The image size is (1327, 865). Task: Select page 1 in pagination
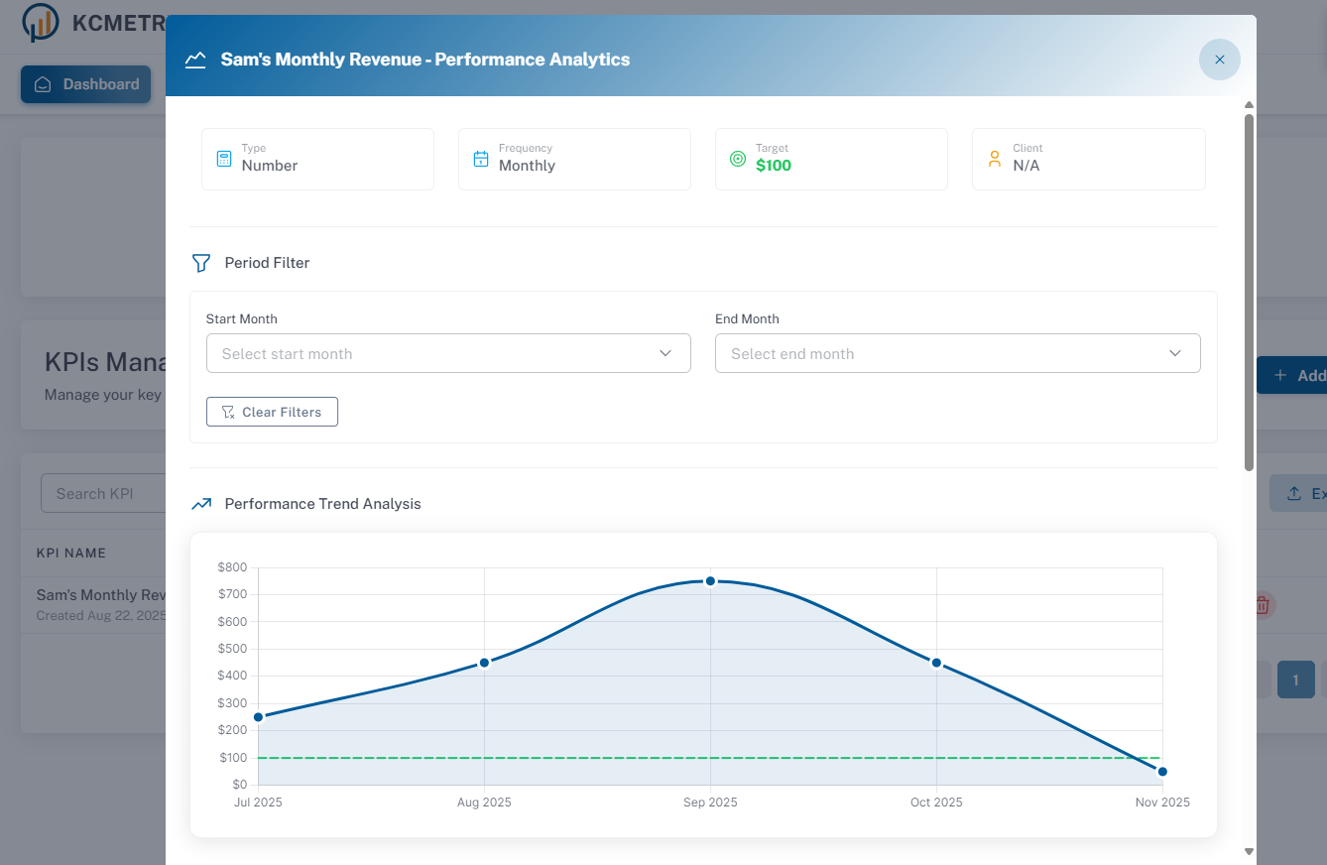[x=1295, y=680]
